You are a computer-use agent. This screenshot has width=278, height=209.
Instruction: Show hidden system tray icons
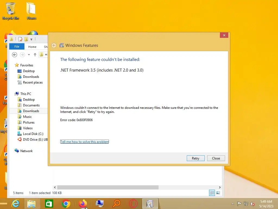tap(233, 204)
